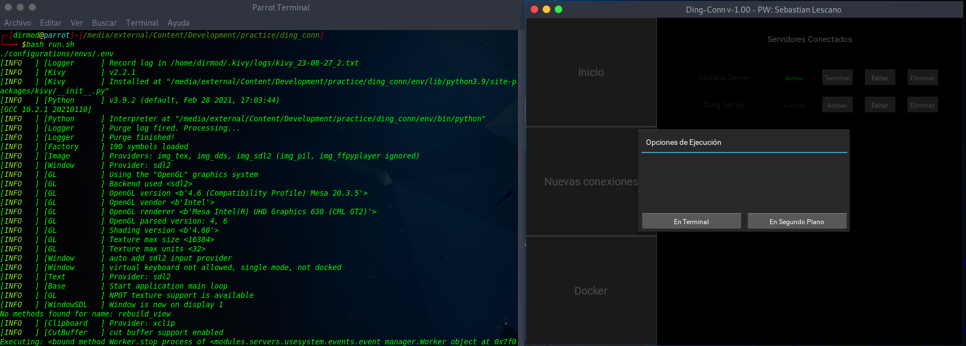966x346 pixels.
Task: Click Terminar for Grafana Server
Action: [x=837, y=78]
